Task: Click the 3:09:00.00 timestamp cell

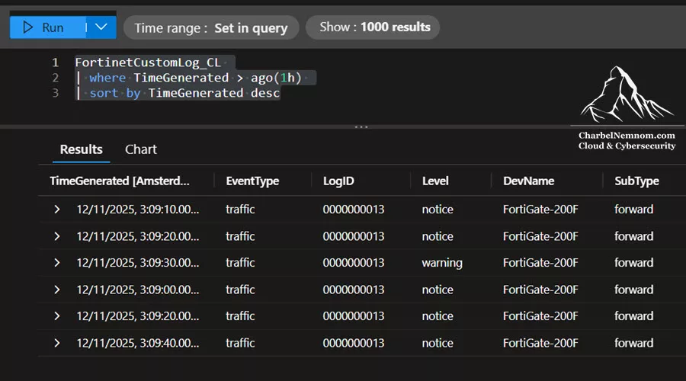Action: (x=138, y=290)
